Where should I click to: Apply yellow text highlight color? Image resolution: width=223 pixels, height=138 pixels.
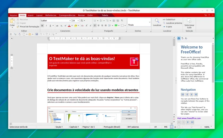pos(76,26)
